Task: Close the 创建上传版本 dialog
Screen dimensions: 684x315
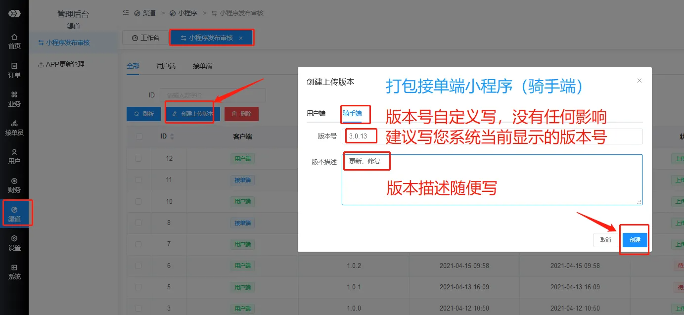Action: click(x=639, y=80)
